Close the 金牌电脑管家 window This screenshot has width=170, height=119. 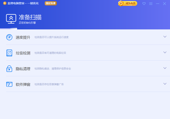[165, 4]
